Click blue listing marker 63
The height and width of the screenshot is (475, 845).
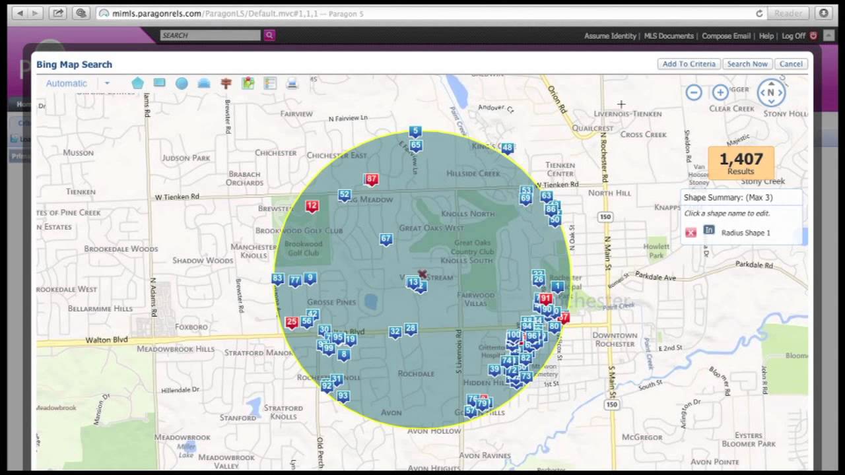click(x=546, y=196)
